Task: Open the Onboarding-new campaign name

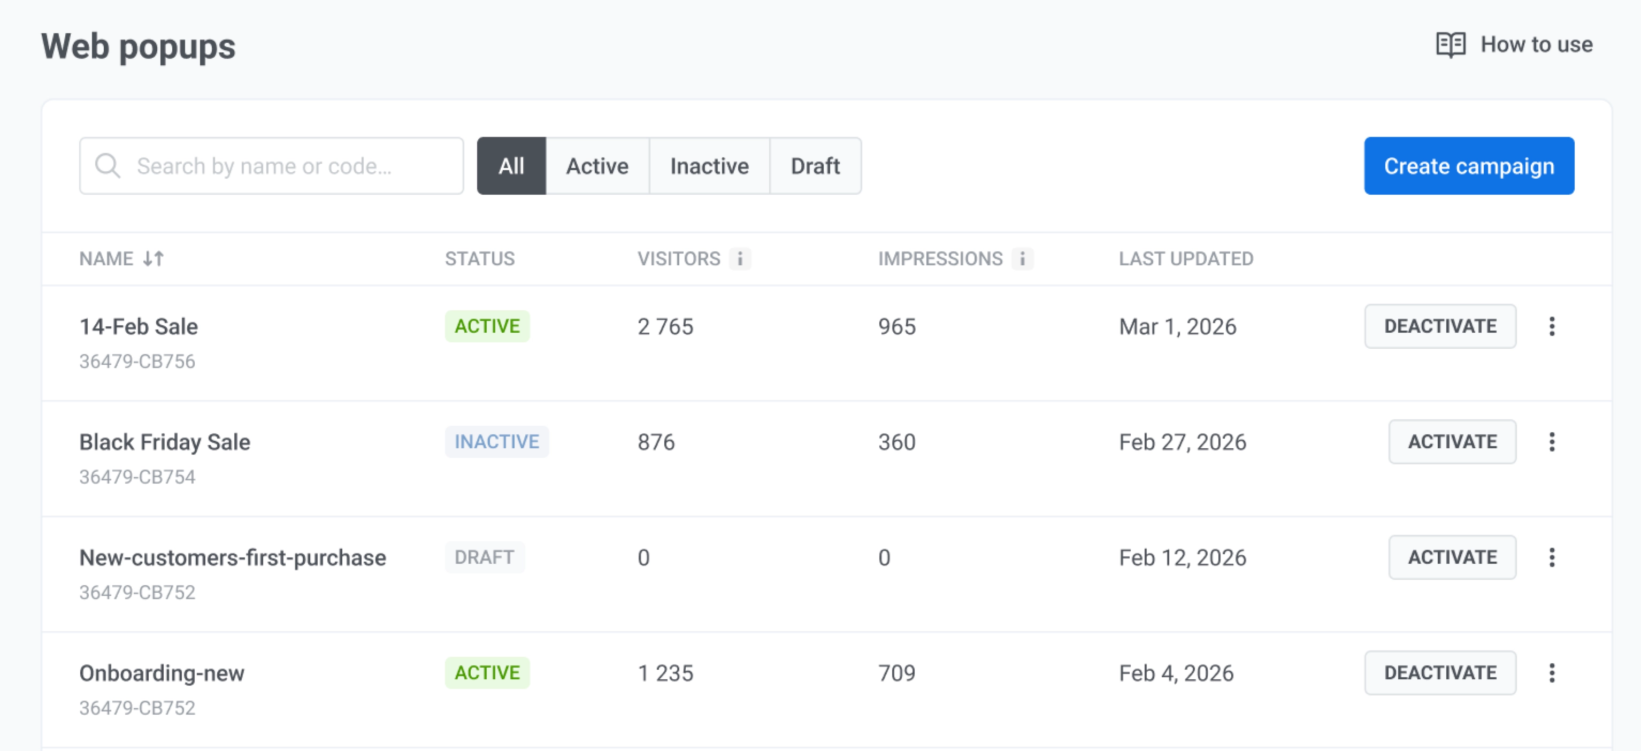Action: tap(162, 673)
